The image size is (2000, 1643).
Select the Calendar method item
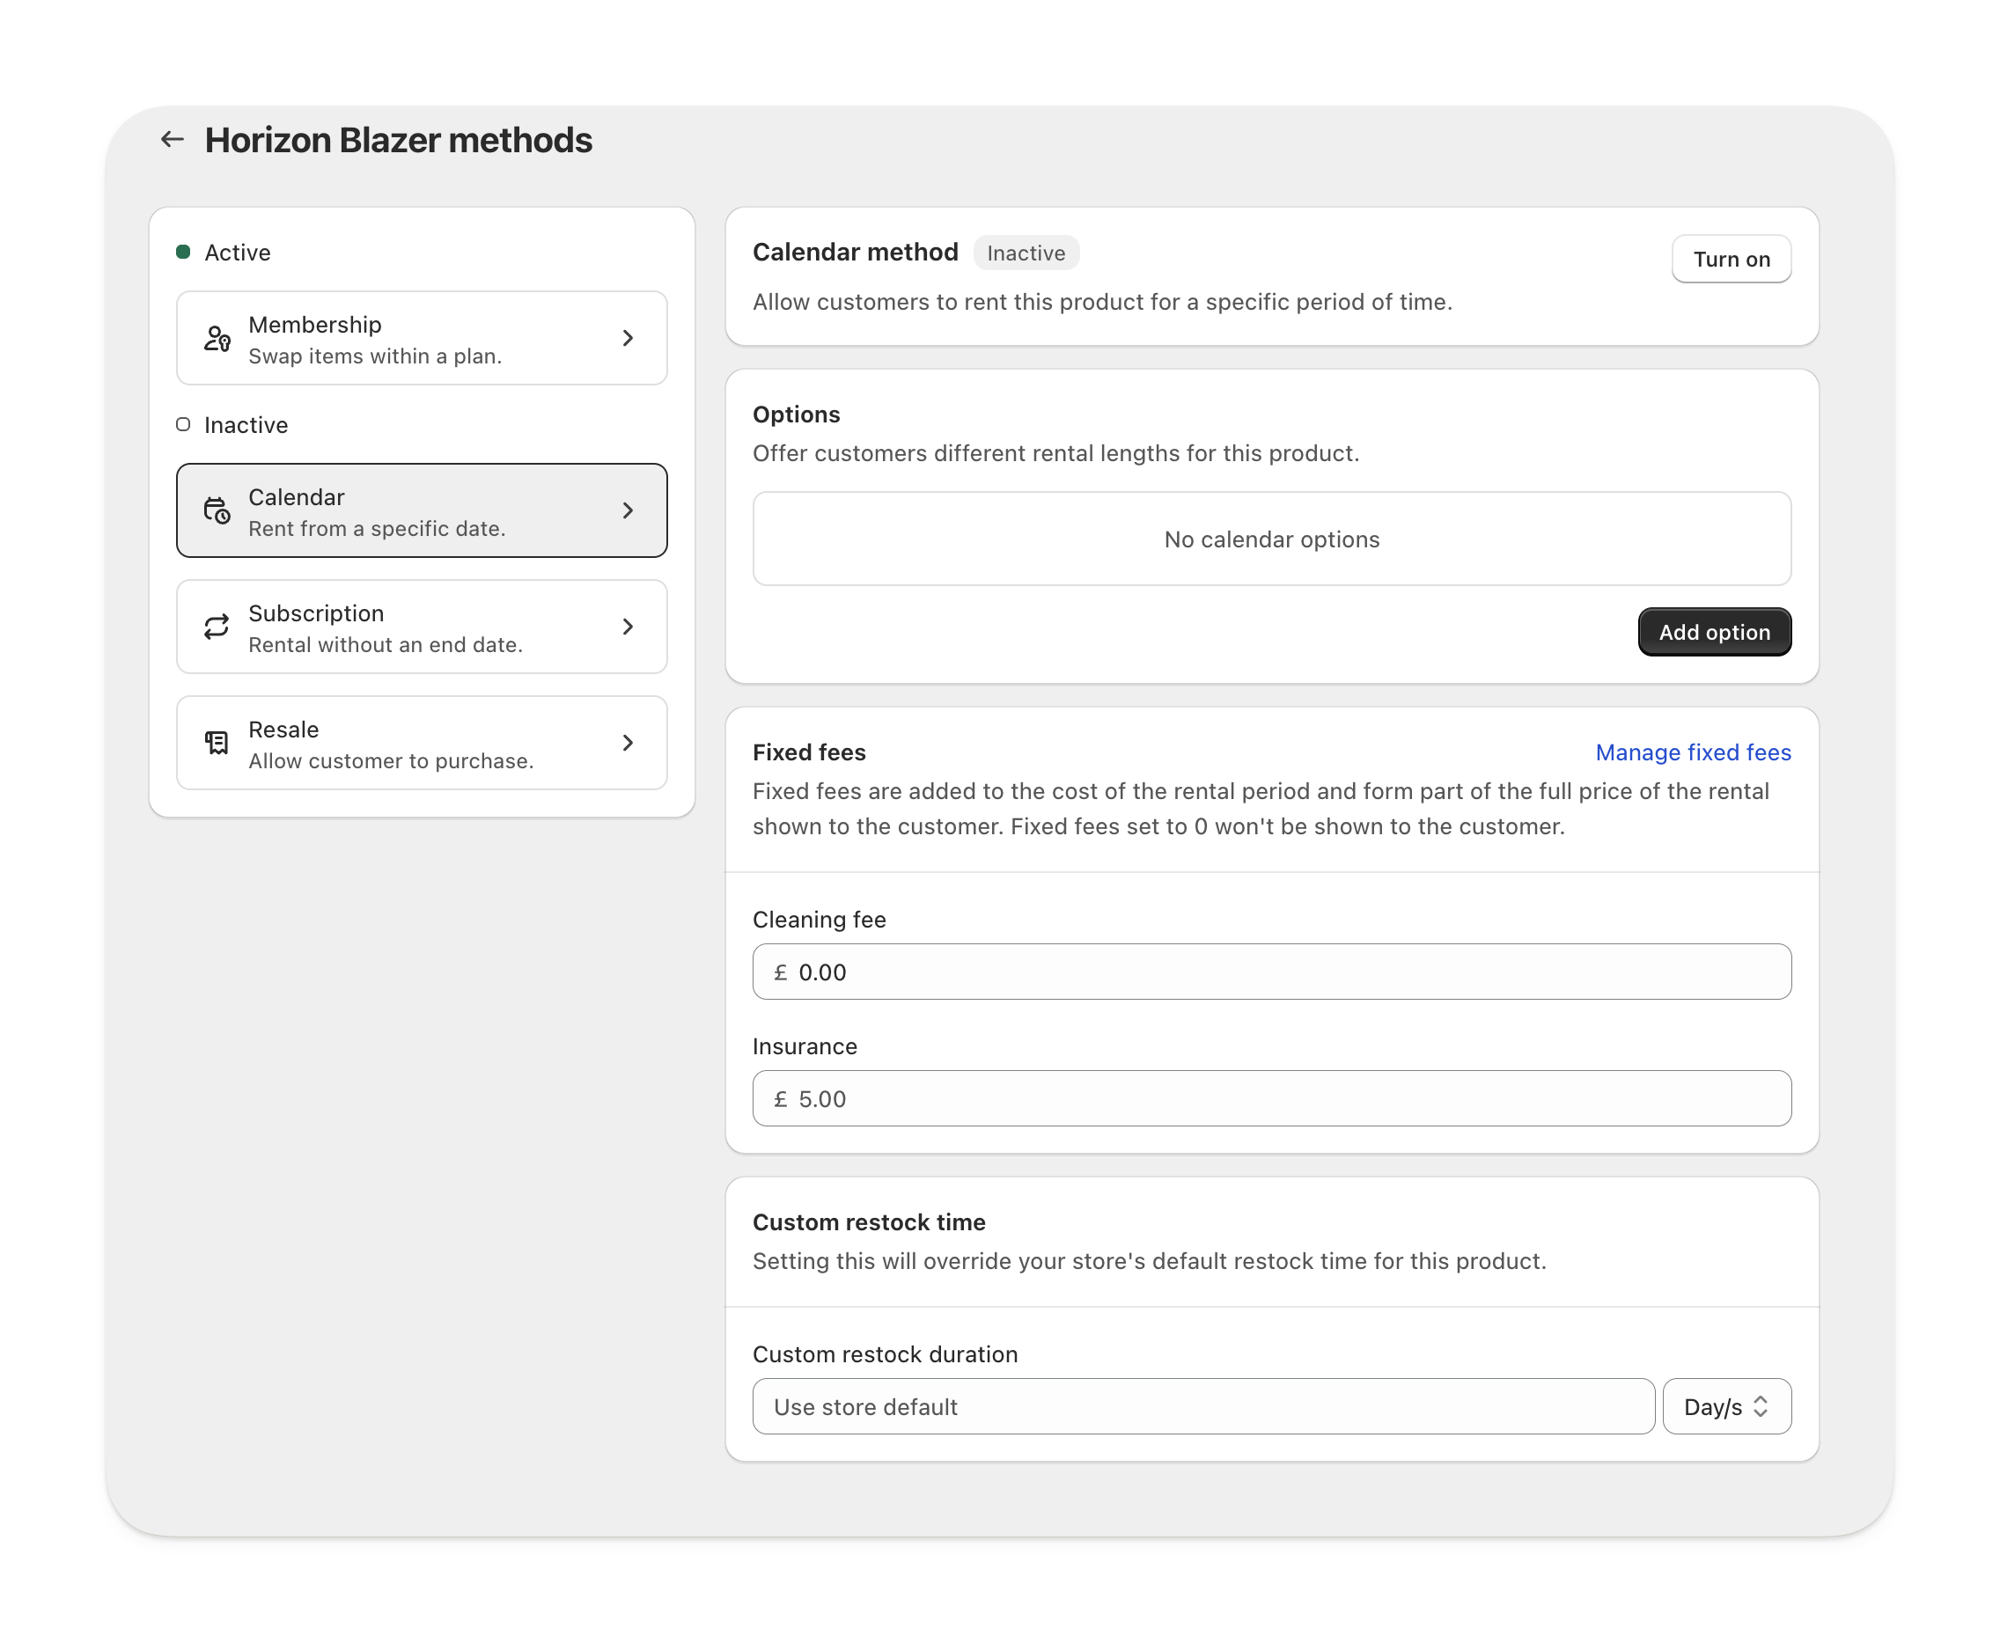421,511
